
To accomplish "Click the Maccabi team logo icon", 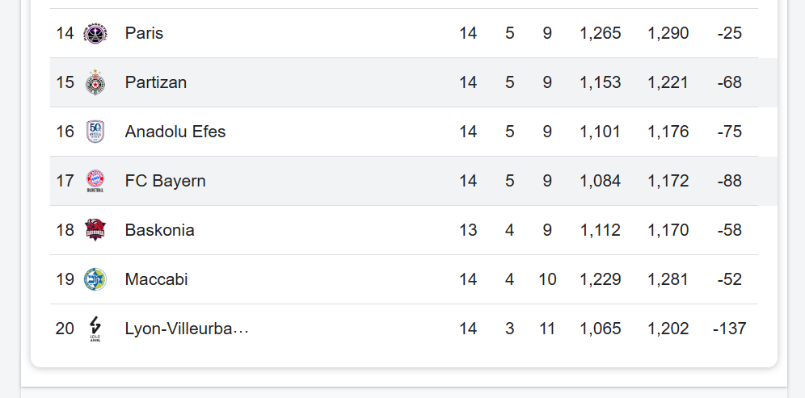I will pos(95,279).
